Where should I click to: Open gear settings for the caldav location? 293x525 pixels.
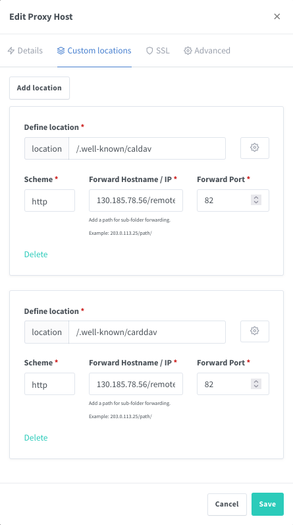click(255, 148)
